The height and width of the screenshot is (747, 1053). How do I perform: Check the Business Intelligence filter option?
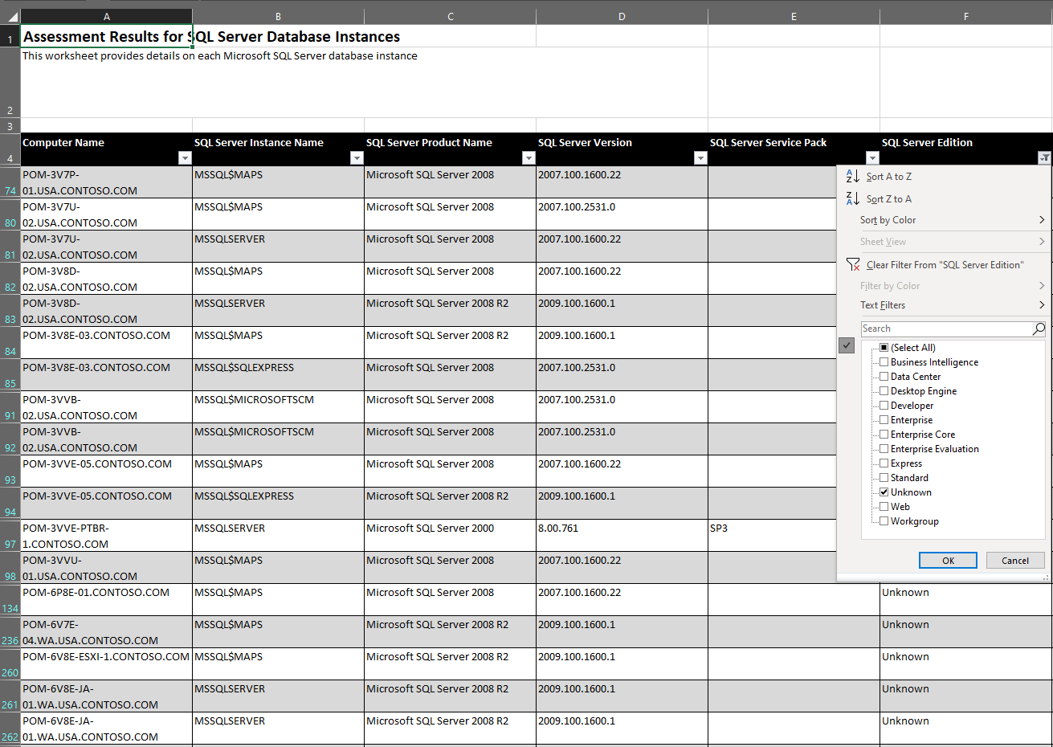click(x=884, y=362)
